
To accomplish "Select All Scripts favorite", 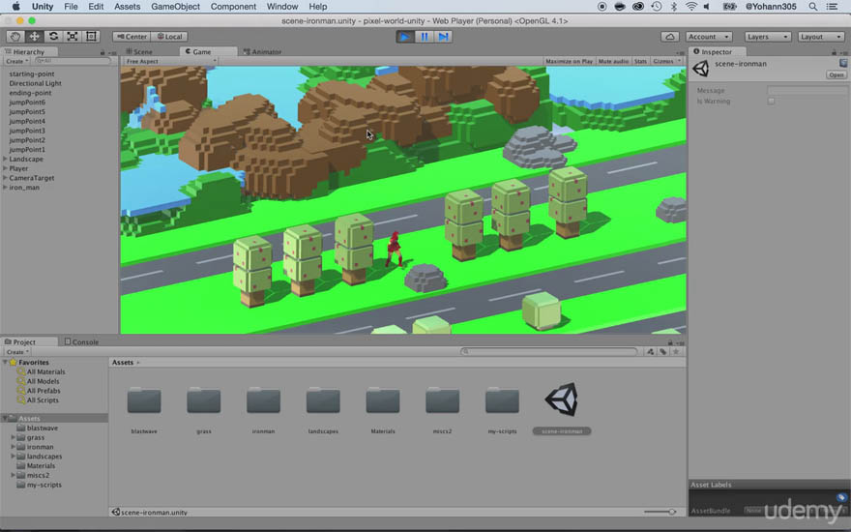I will tap(43, 400).
